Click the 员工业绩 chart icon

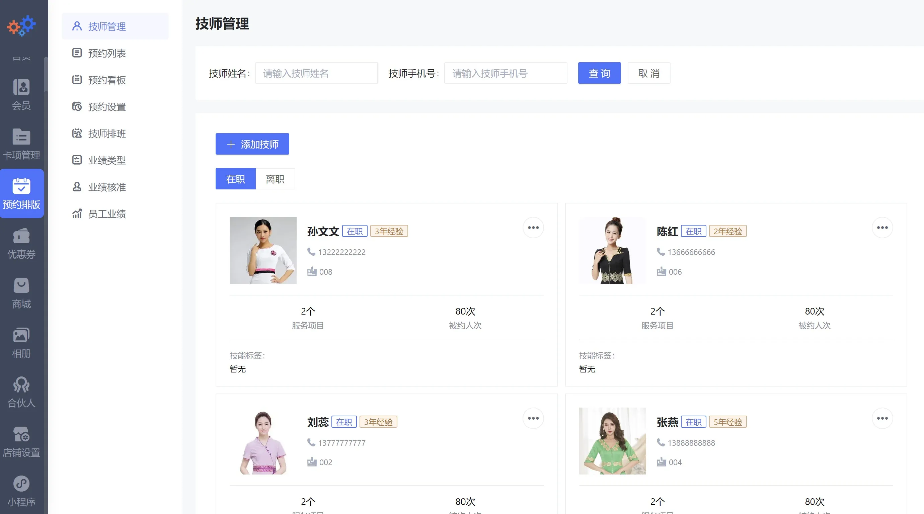pyautogui.click(x=77, y=213)
